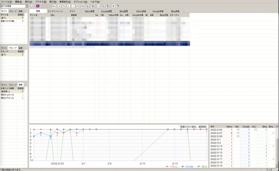The height and width of the screenshot is (171, 279).
Task: Select the 2022/2/27 history row
Action: (x=242, y=133)
